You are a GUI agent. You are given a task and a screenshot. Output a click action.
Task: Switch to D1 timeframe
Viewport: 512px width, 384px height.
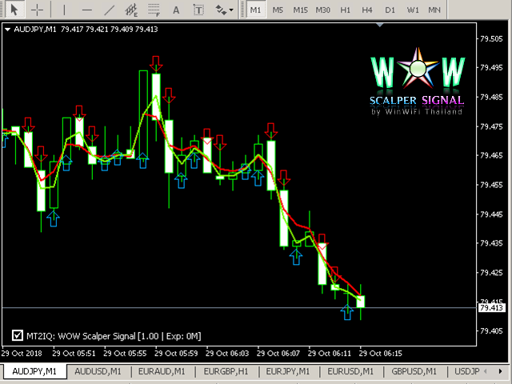click(x=390, y=10)
